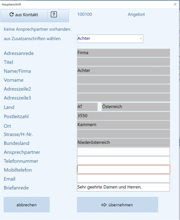Click the abbrechen button
Viewport: 180px width, 220px height.
pos(27,205)
